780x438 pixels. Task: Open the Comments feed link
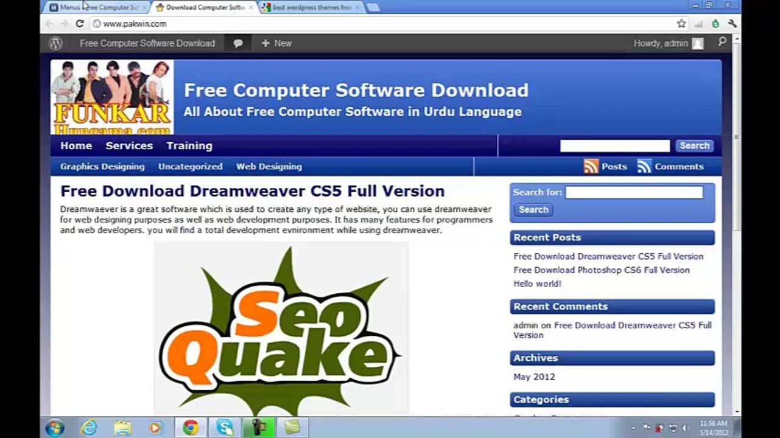coord(679,166)
